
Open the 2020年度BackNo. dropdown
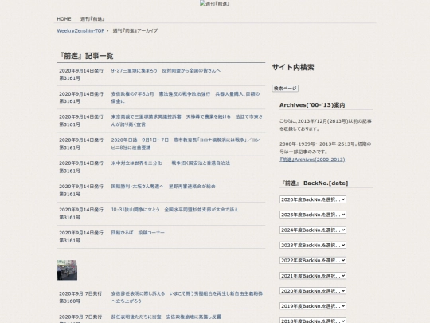point(313,291)
